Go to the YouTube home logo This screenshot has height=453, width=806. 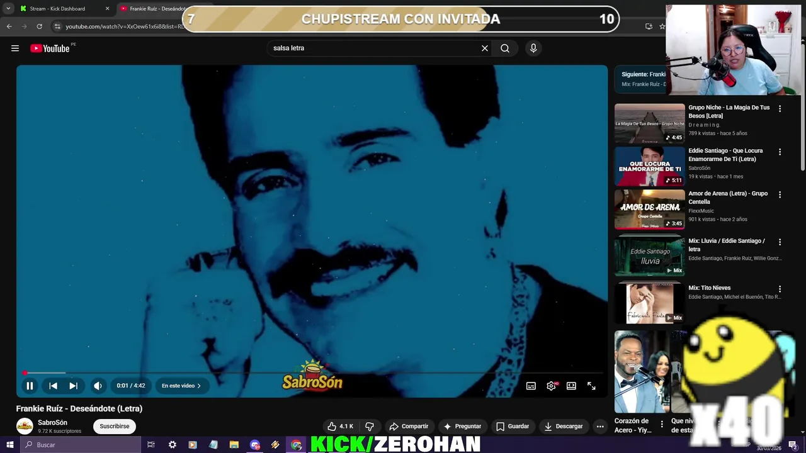[50, 48]
